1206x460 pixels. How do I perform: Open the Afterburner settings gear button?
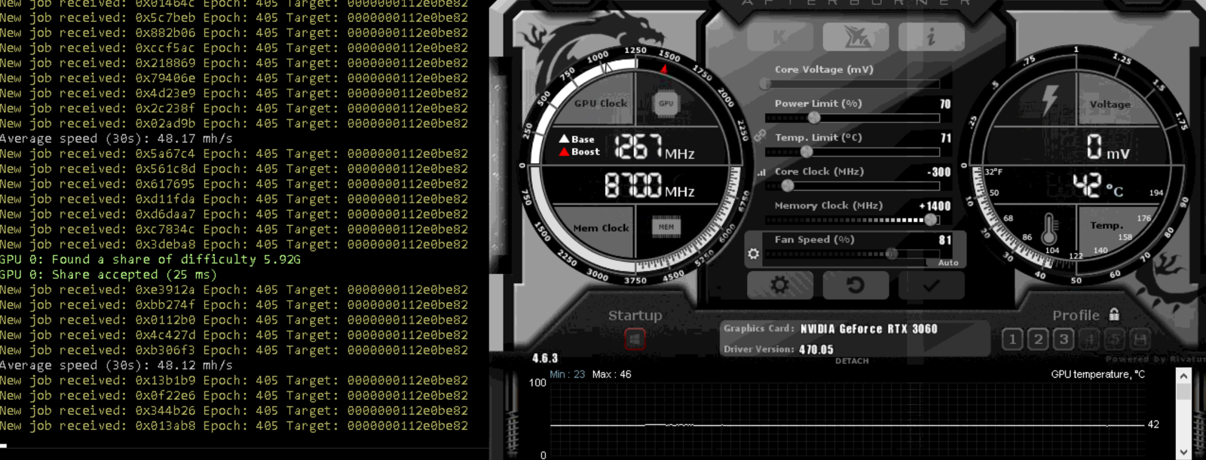pos(779,285)
